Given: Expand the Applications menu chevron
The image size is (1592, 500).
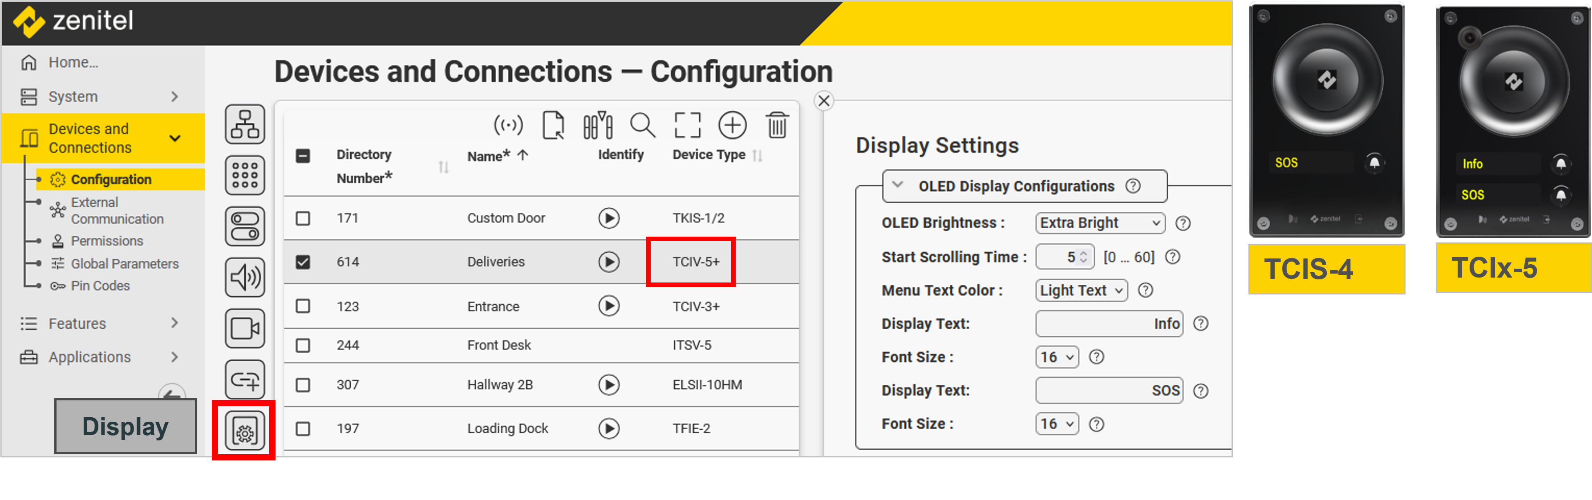Looking at the screenshot, I should coord(174,357).
